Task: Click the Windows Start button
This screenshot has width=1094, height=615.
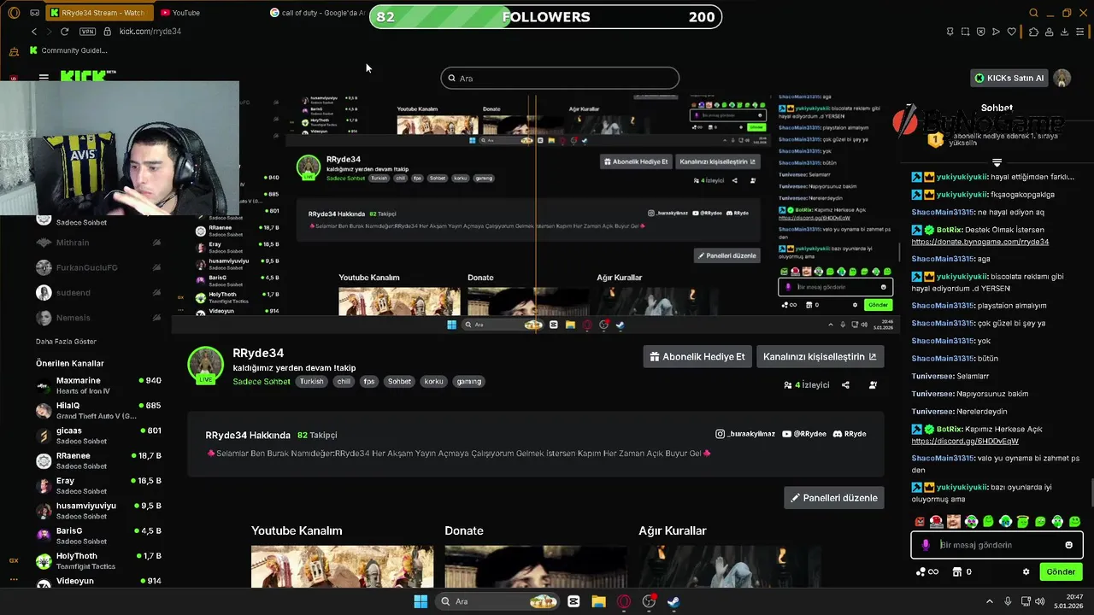Action: pyautogui.click(x=421, y=601)
